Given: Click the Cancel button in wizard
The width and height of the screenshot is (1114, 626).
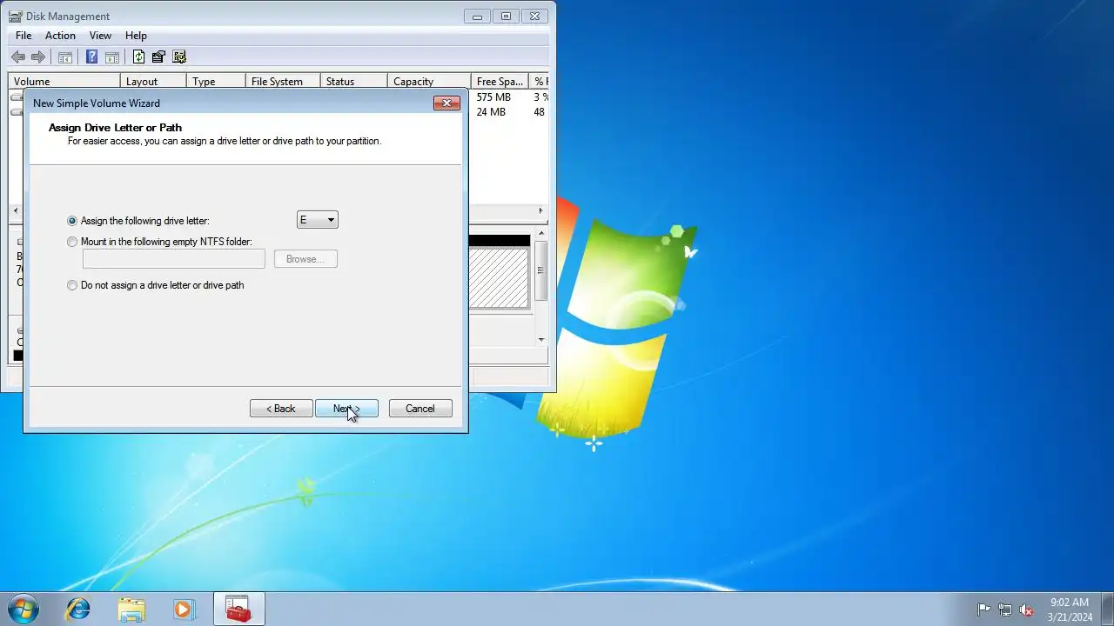Looking at the screenshot, I should click(x=420, y=409).
